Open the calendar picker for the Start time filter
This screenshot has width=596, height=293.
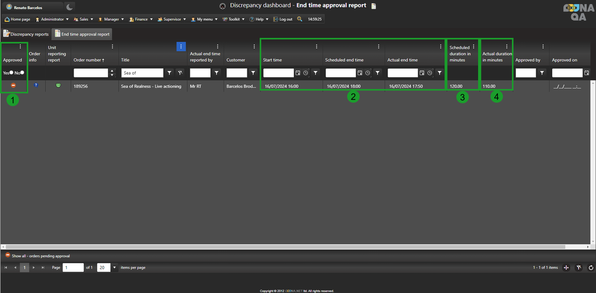[x=298, y=73]
